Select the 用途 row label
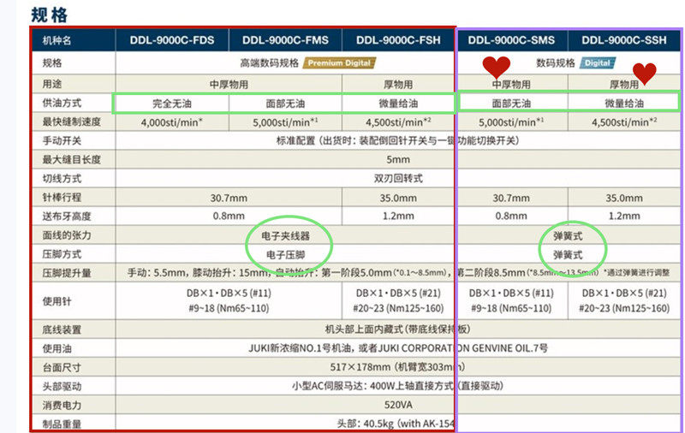Image resolution: width=685 pixels, height=433 pixels. [x=52, y=83]
